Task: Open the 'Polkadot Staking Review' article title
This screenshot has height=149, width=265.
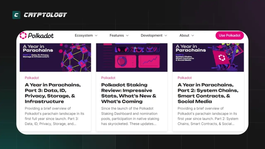Action: tap(129, 93)
